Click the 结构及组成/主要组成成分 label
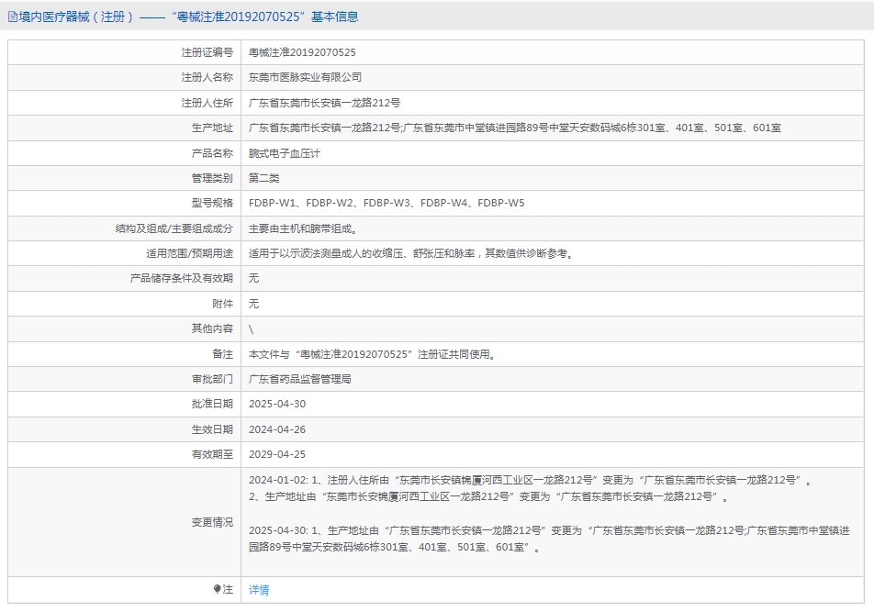This screenshot has height=612, width=874. point(174,228)
